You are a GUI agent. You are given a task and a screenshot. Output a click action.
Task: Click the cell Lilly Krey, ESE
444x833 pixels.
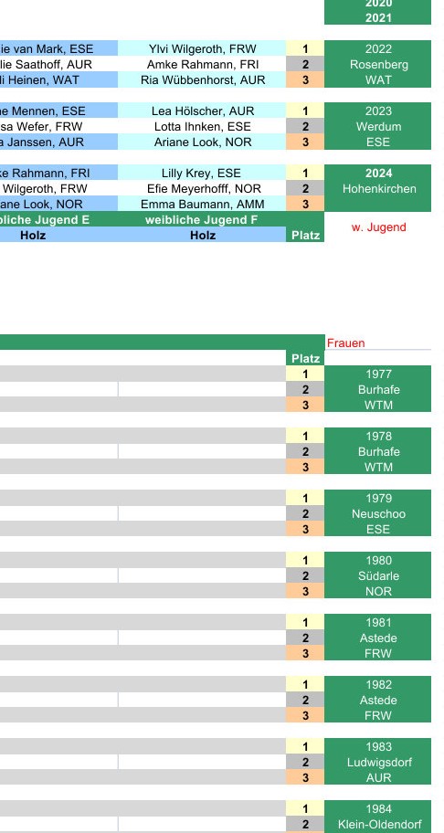[202, 174]
